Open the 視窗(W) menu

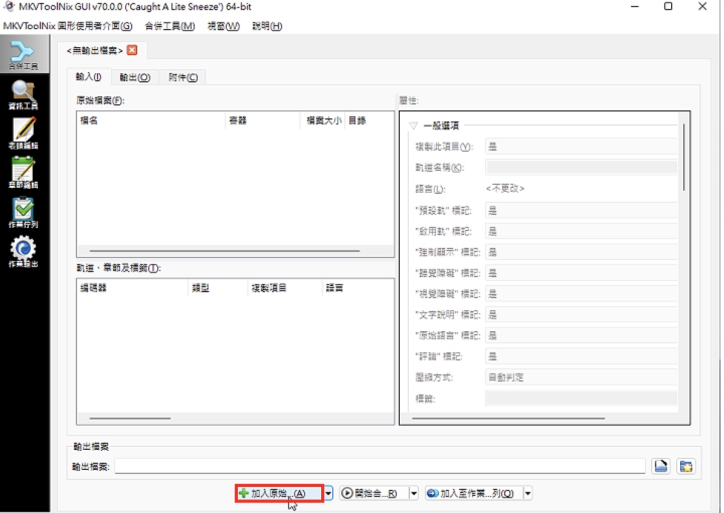click(224, 26)
